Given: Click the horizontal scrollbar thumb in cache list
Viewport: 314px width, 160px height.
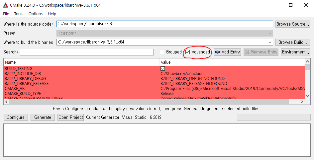Looking at the screenshot, I should pos(149,102).
